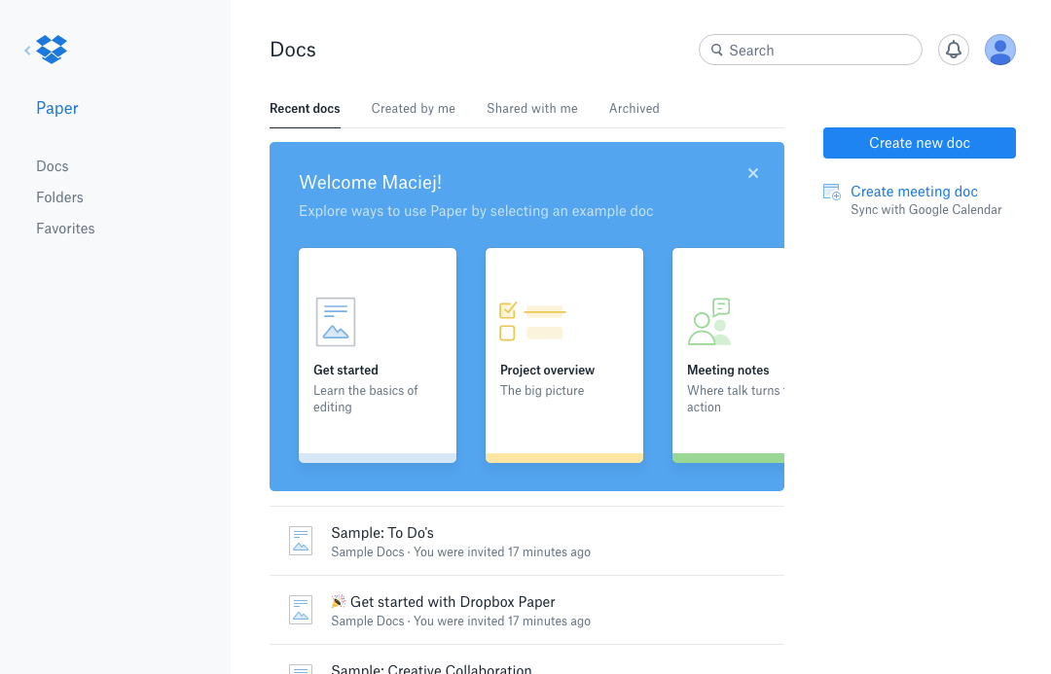1051x674 pixels.
Task: Open the Get started example card
Action: 378,355
